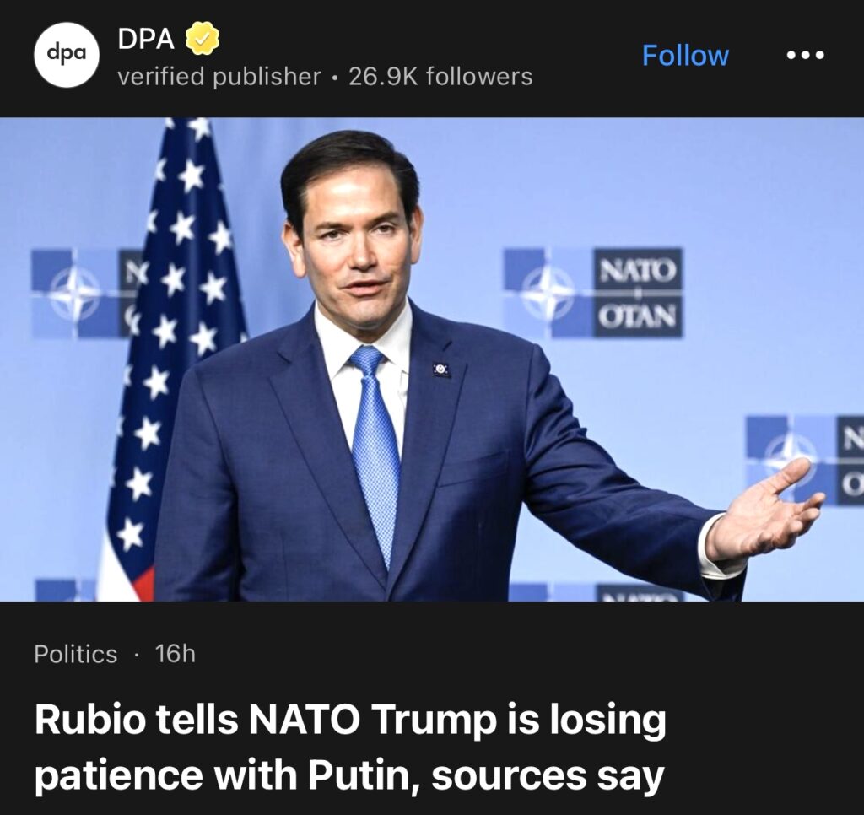The image size is (864, 815).
Task: Click the partial NATO logo at right edge
Action: point(806,460)
